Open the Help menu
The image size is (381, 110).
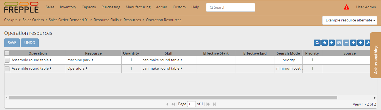tap(195, 7)
